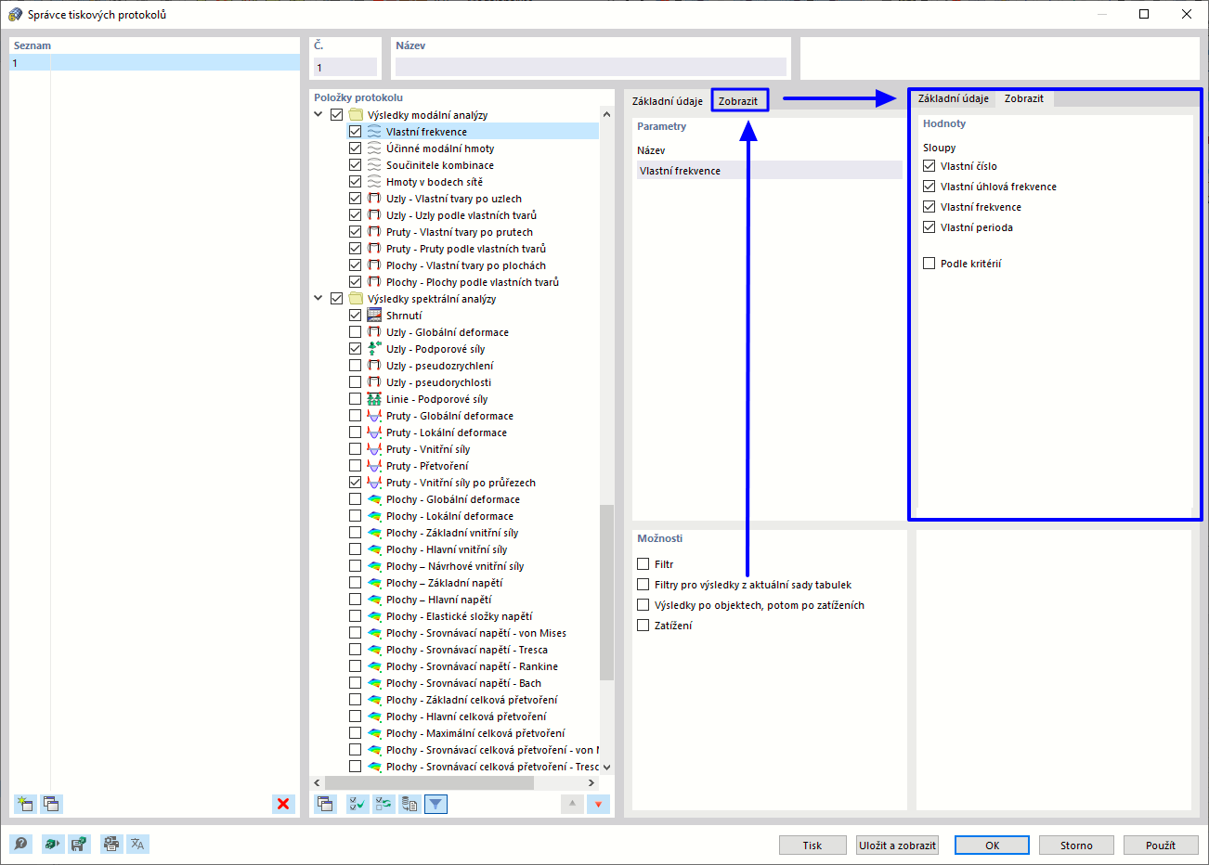The image size is (1209, 865).
Task: Copy the selected report in Seznam list
Action: pos(51,804)
